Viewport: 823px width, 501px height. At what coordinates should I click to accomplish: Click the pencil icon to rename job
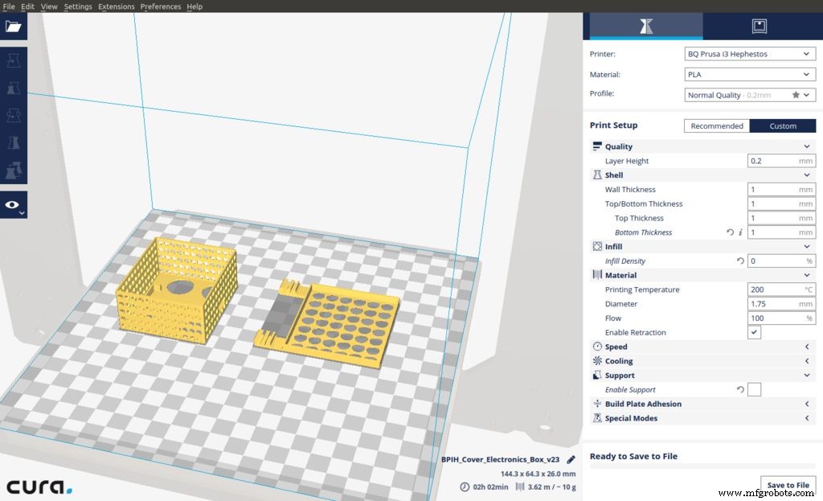[x=571, y=460]
